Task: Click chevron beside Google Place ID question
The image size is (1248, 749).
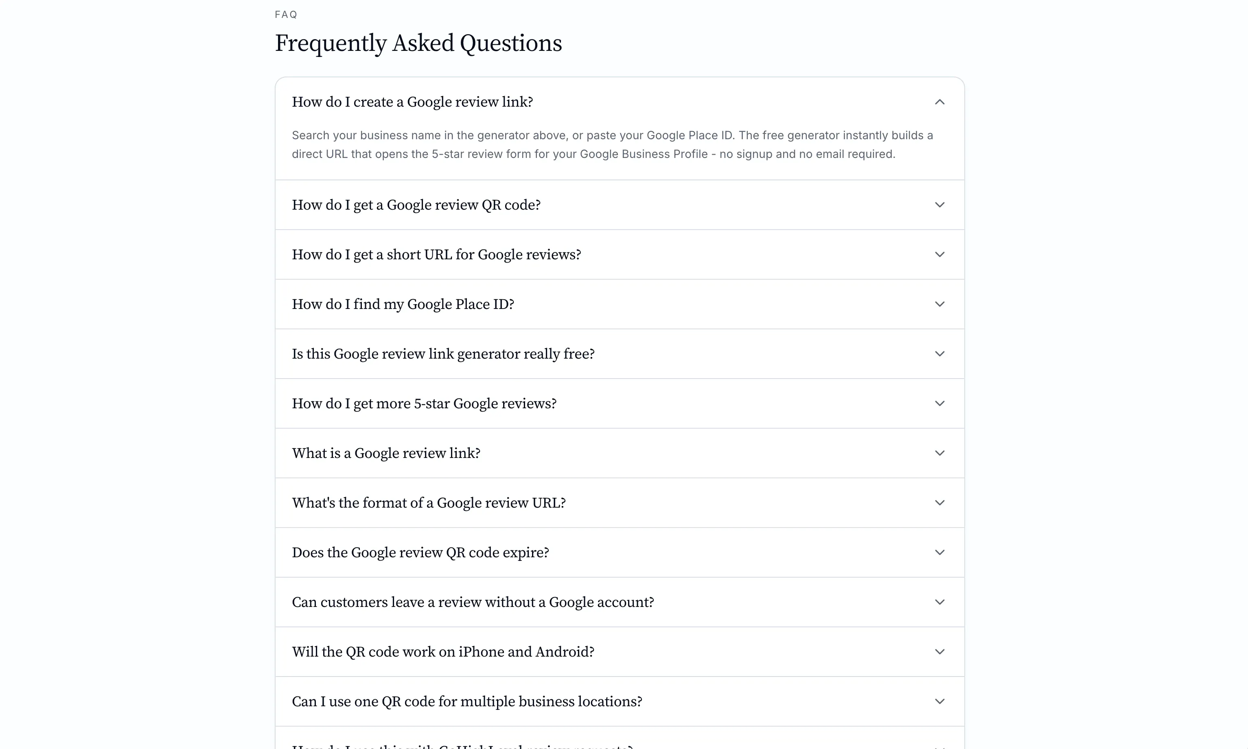Action: pyautogui.click(x=939, y=304)
